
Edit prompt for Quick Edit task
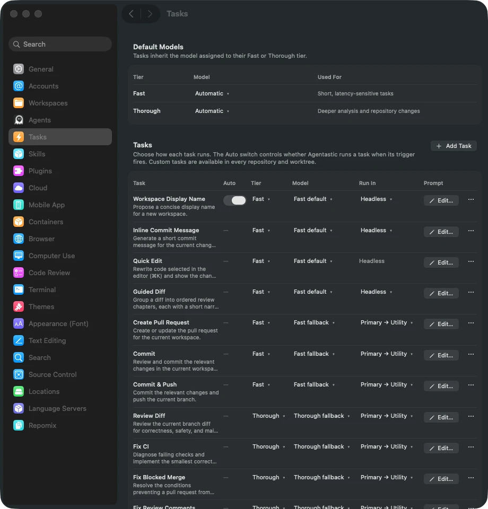tap(441, 262)
